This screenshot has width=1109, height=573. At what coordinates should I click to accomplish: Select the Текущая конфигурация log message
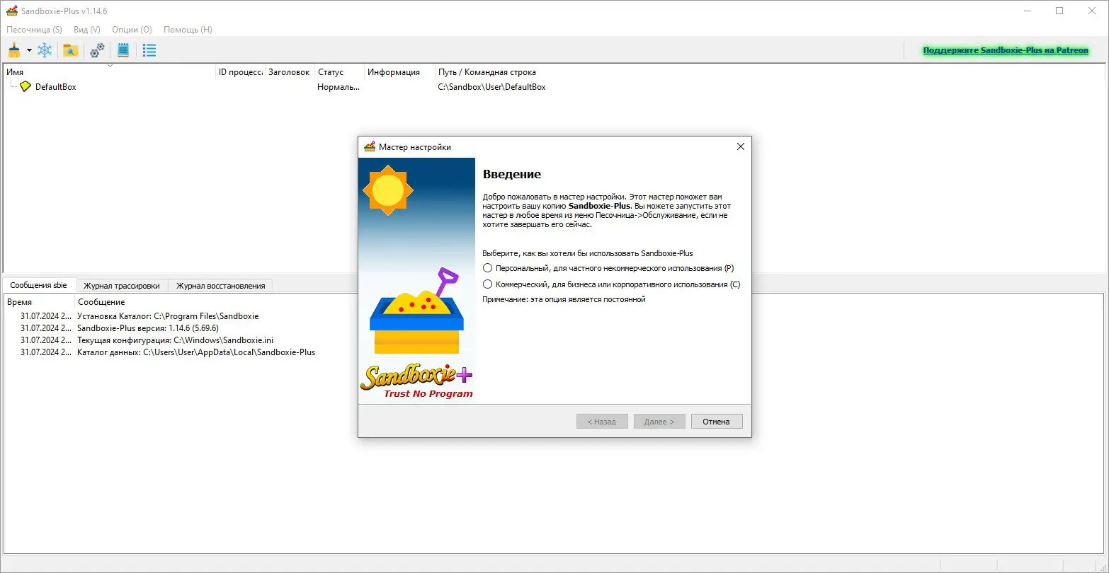175,340
